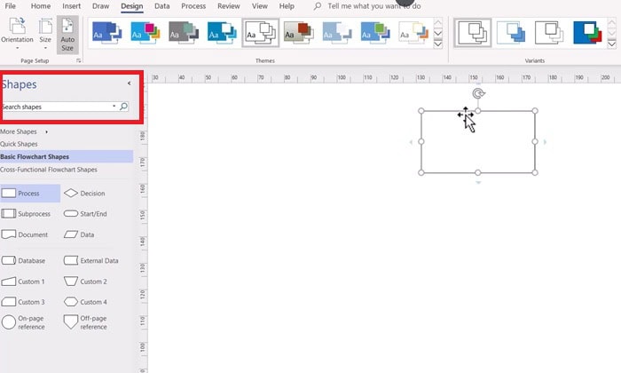Click the right AutoConnect arrow of the rectangle
Screen dimensions: 621x373
[x=545, y=141]
